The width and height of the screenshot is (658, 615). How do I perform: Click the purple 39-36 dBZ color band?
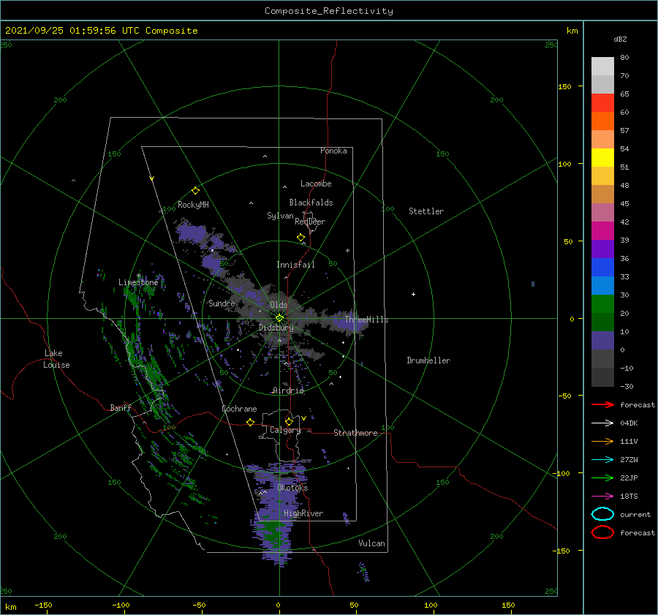[602, 249]
